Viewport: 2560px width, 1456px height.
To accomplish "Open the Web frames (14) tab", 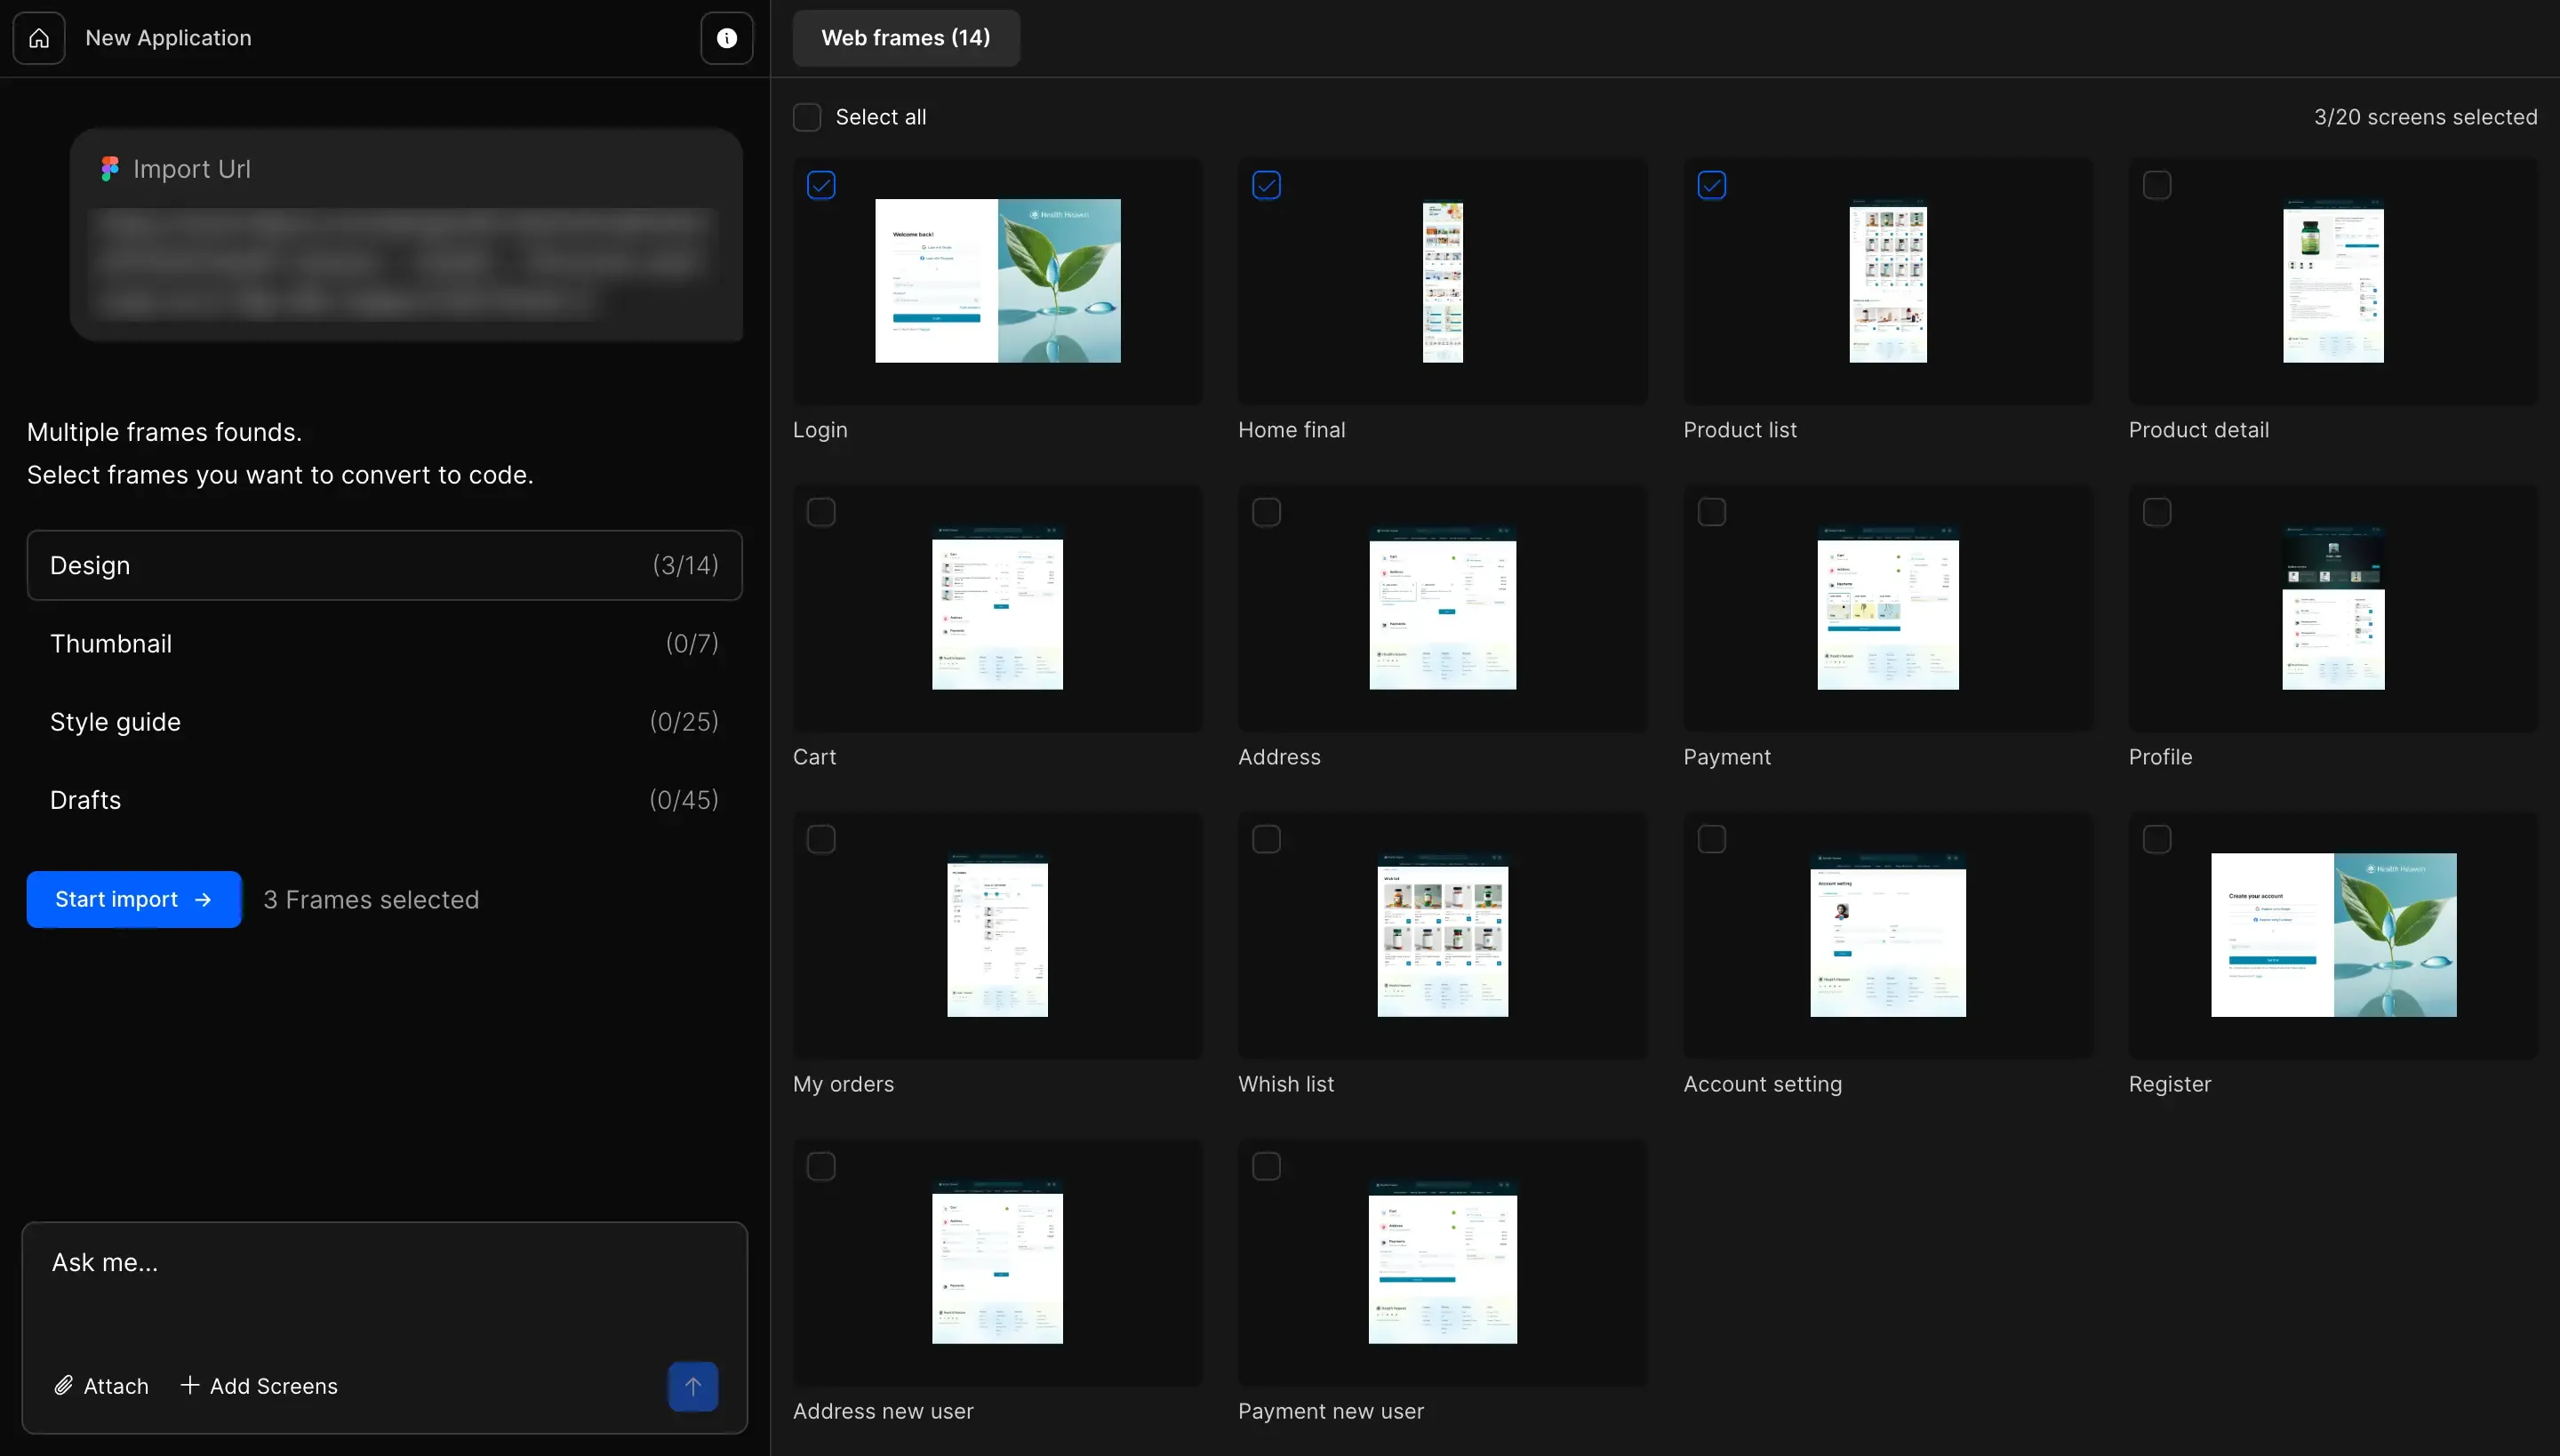I will [x=906, y=38].
